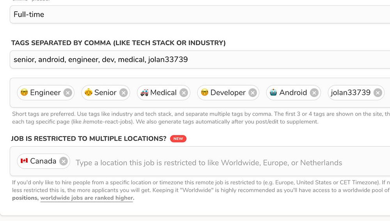The height and width of the screenshot is (221, 390).
Task: Click the Android robot emoji icon
Action: [273, 93]
